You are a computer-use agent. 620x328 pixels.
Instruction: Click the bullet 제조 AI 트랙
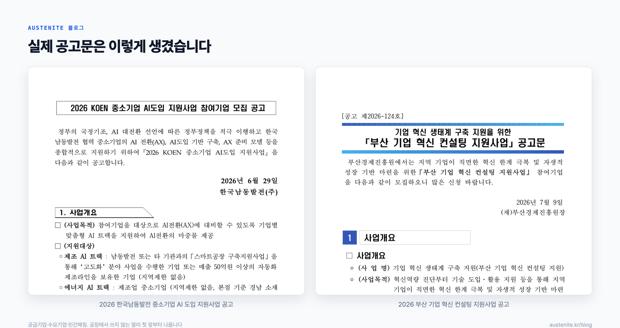[83, 256]
